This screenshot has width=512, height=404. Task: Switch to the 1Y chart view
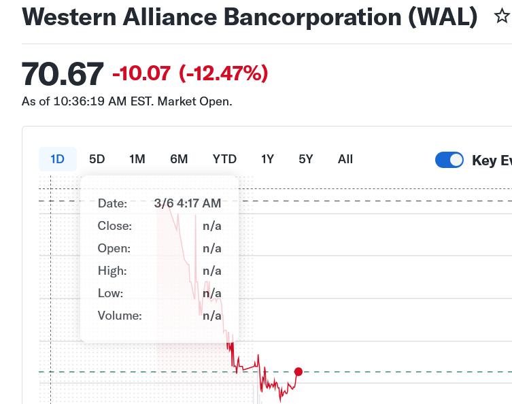click(x=267, y=159)
